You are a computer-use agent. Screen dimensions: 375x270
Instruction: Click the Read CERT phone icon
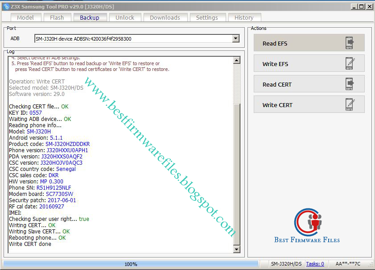(349, 84)
